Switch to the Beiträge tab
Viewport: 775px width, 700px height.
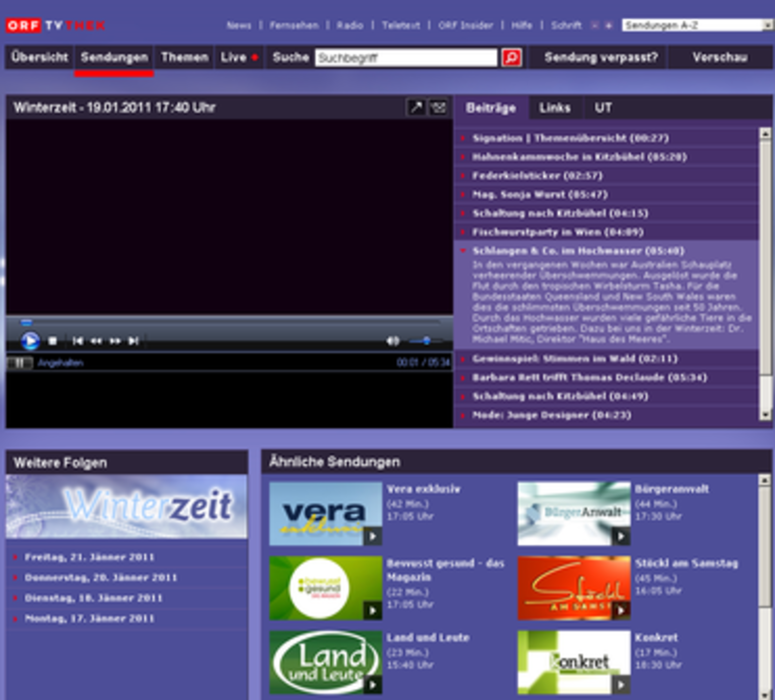tap(491, 108)
